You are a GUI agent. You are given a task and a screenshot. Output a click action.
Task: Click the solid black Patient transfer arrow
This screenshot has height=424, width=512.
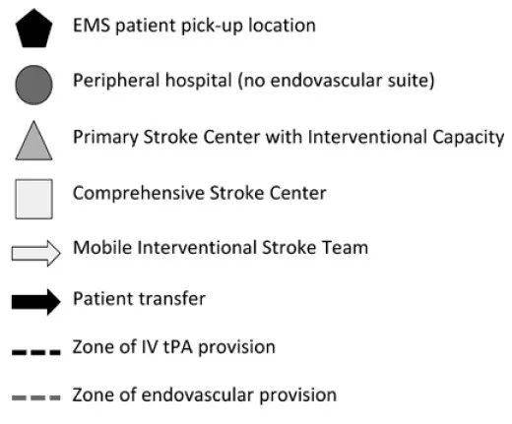pos(35,302)
